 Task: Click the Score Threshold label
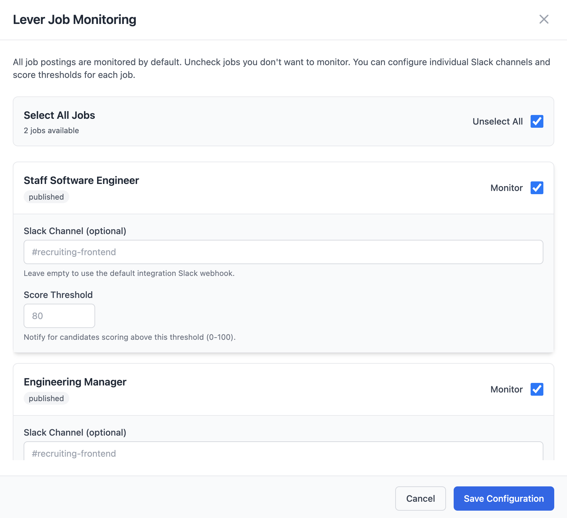point(58,295)
